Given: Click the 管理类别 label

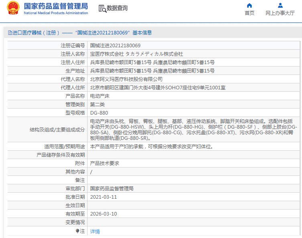Looking at the screenshot, I should coord(75,105).
